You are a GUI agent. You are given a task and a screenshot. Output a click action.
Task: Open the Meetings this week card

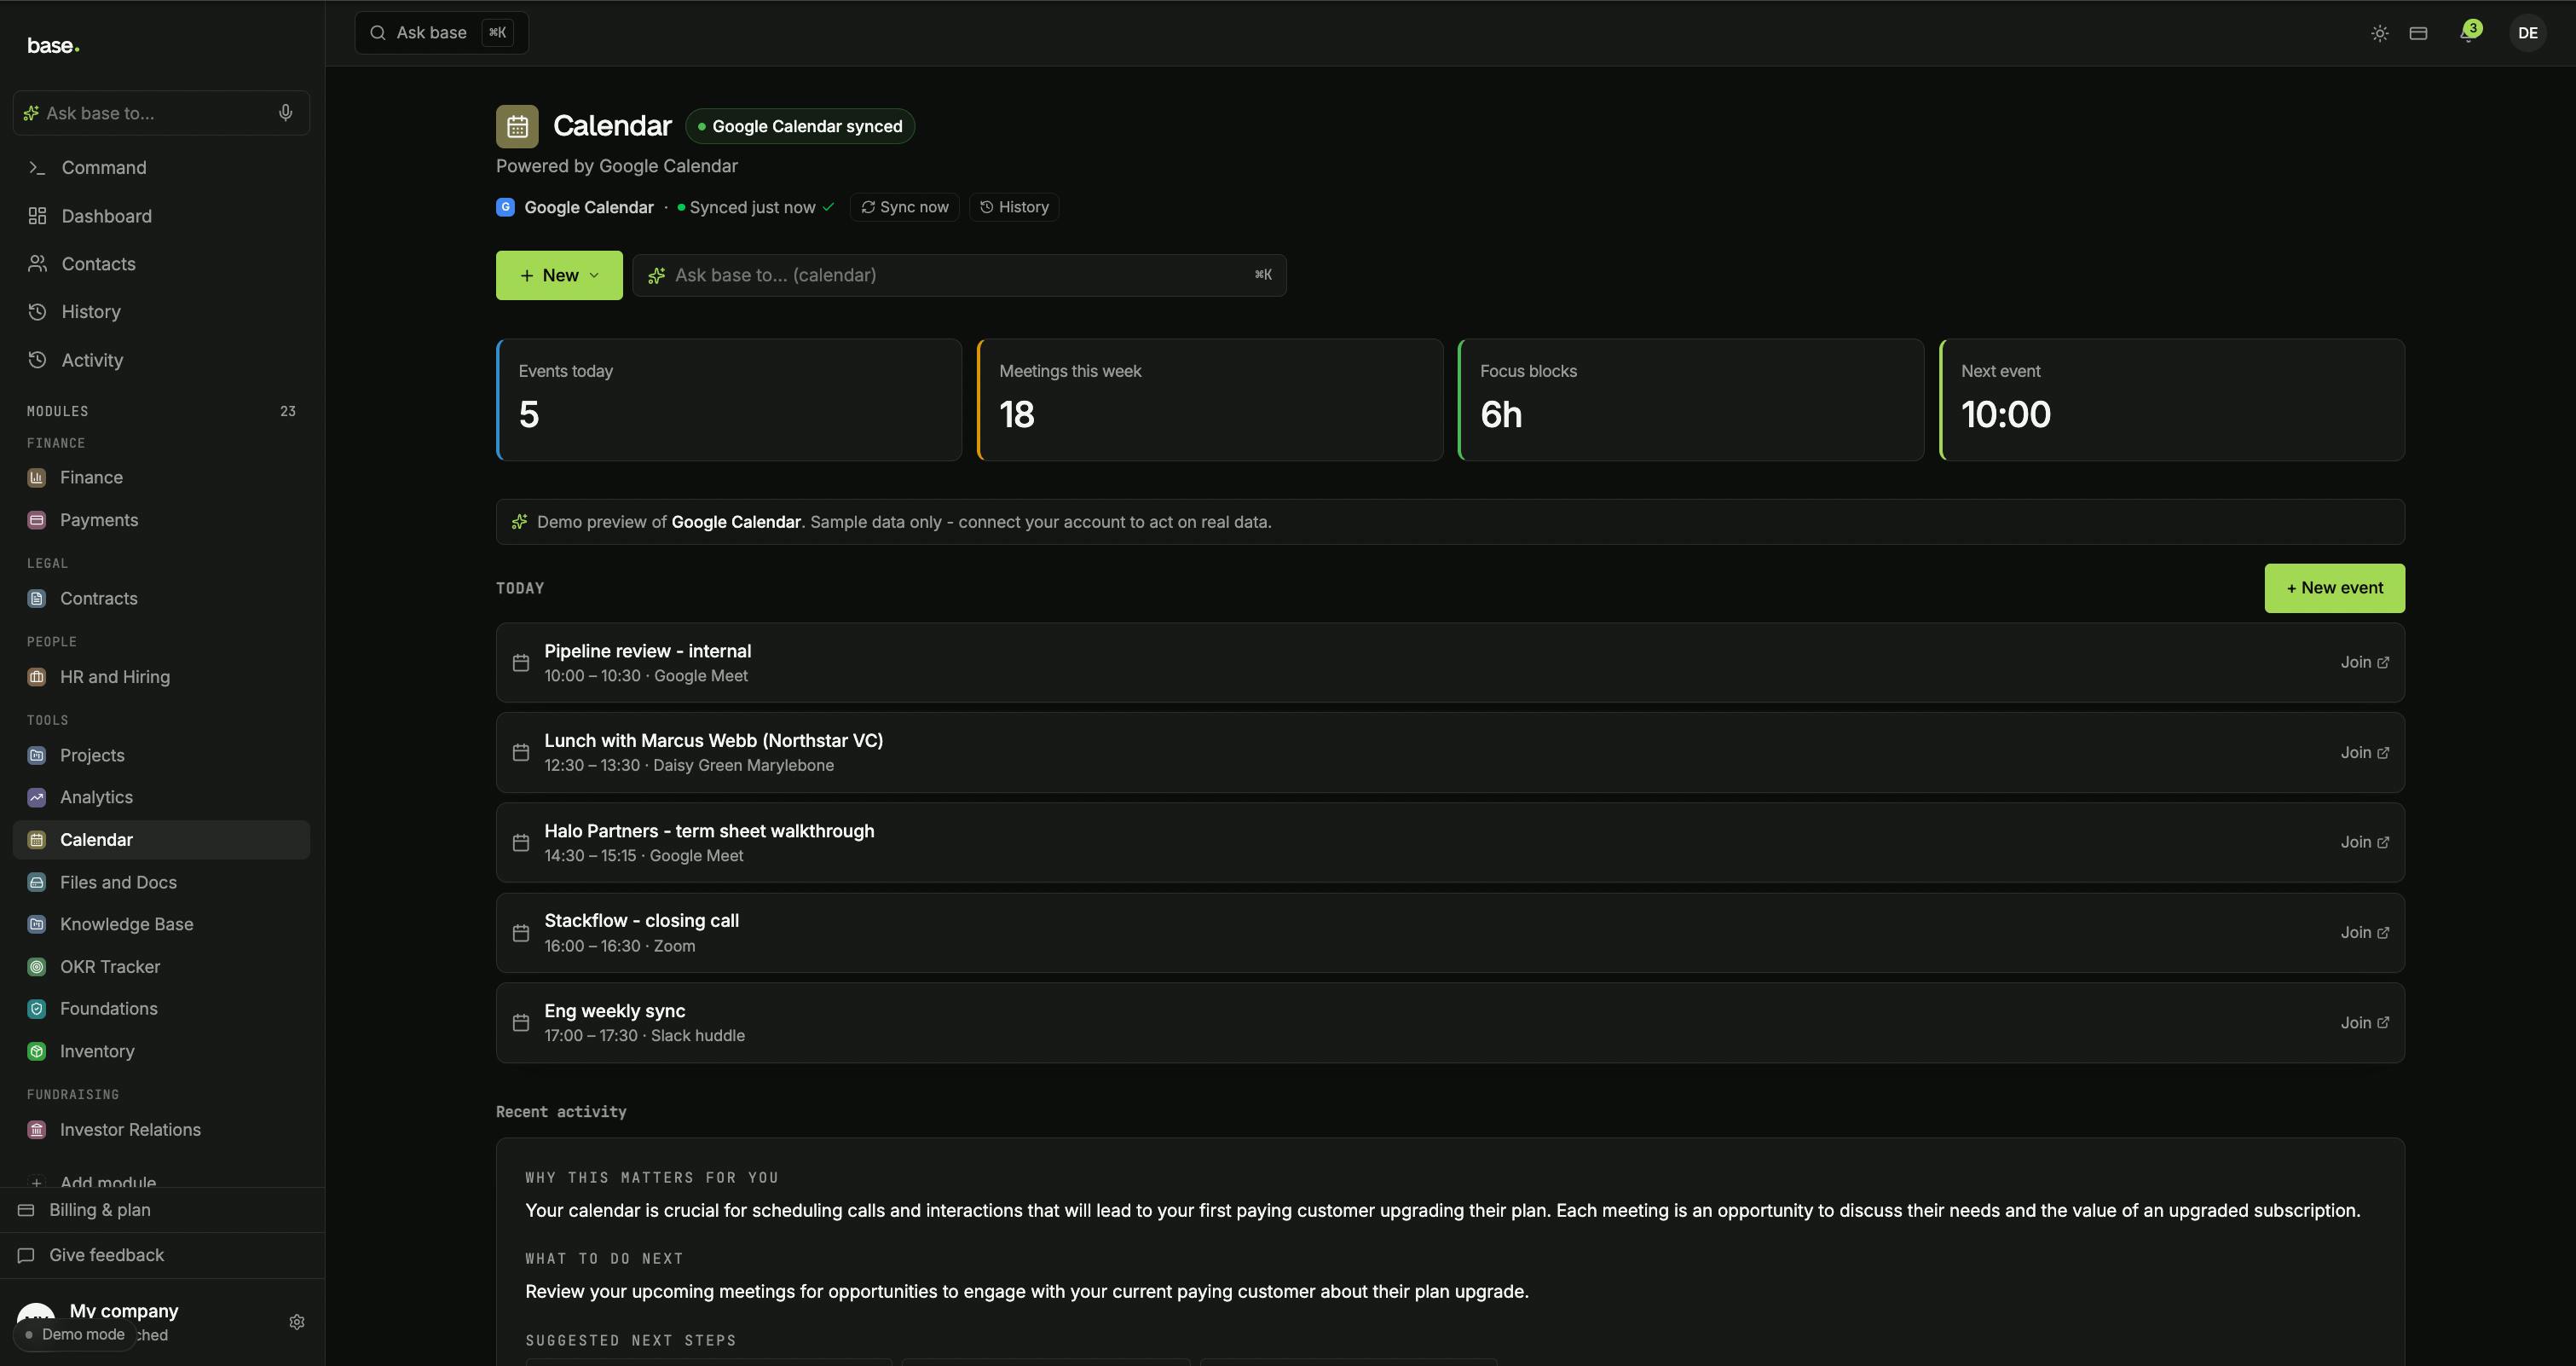click(x=1210, y=400)
